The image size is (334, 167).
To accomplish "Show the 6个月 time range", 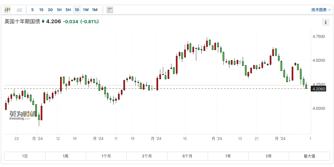I will (187, 156).
